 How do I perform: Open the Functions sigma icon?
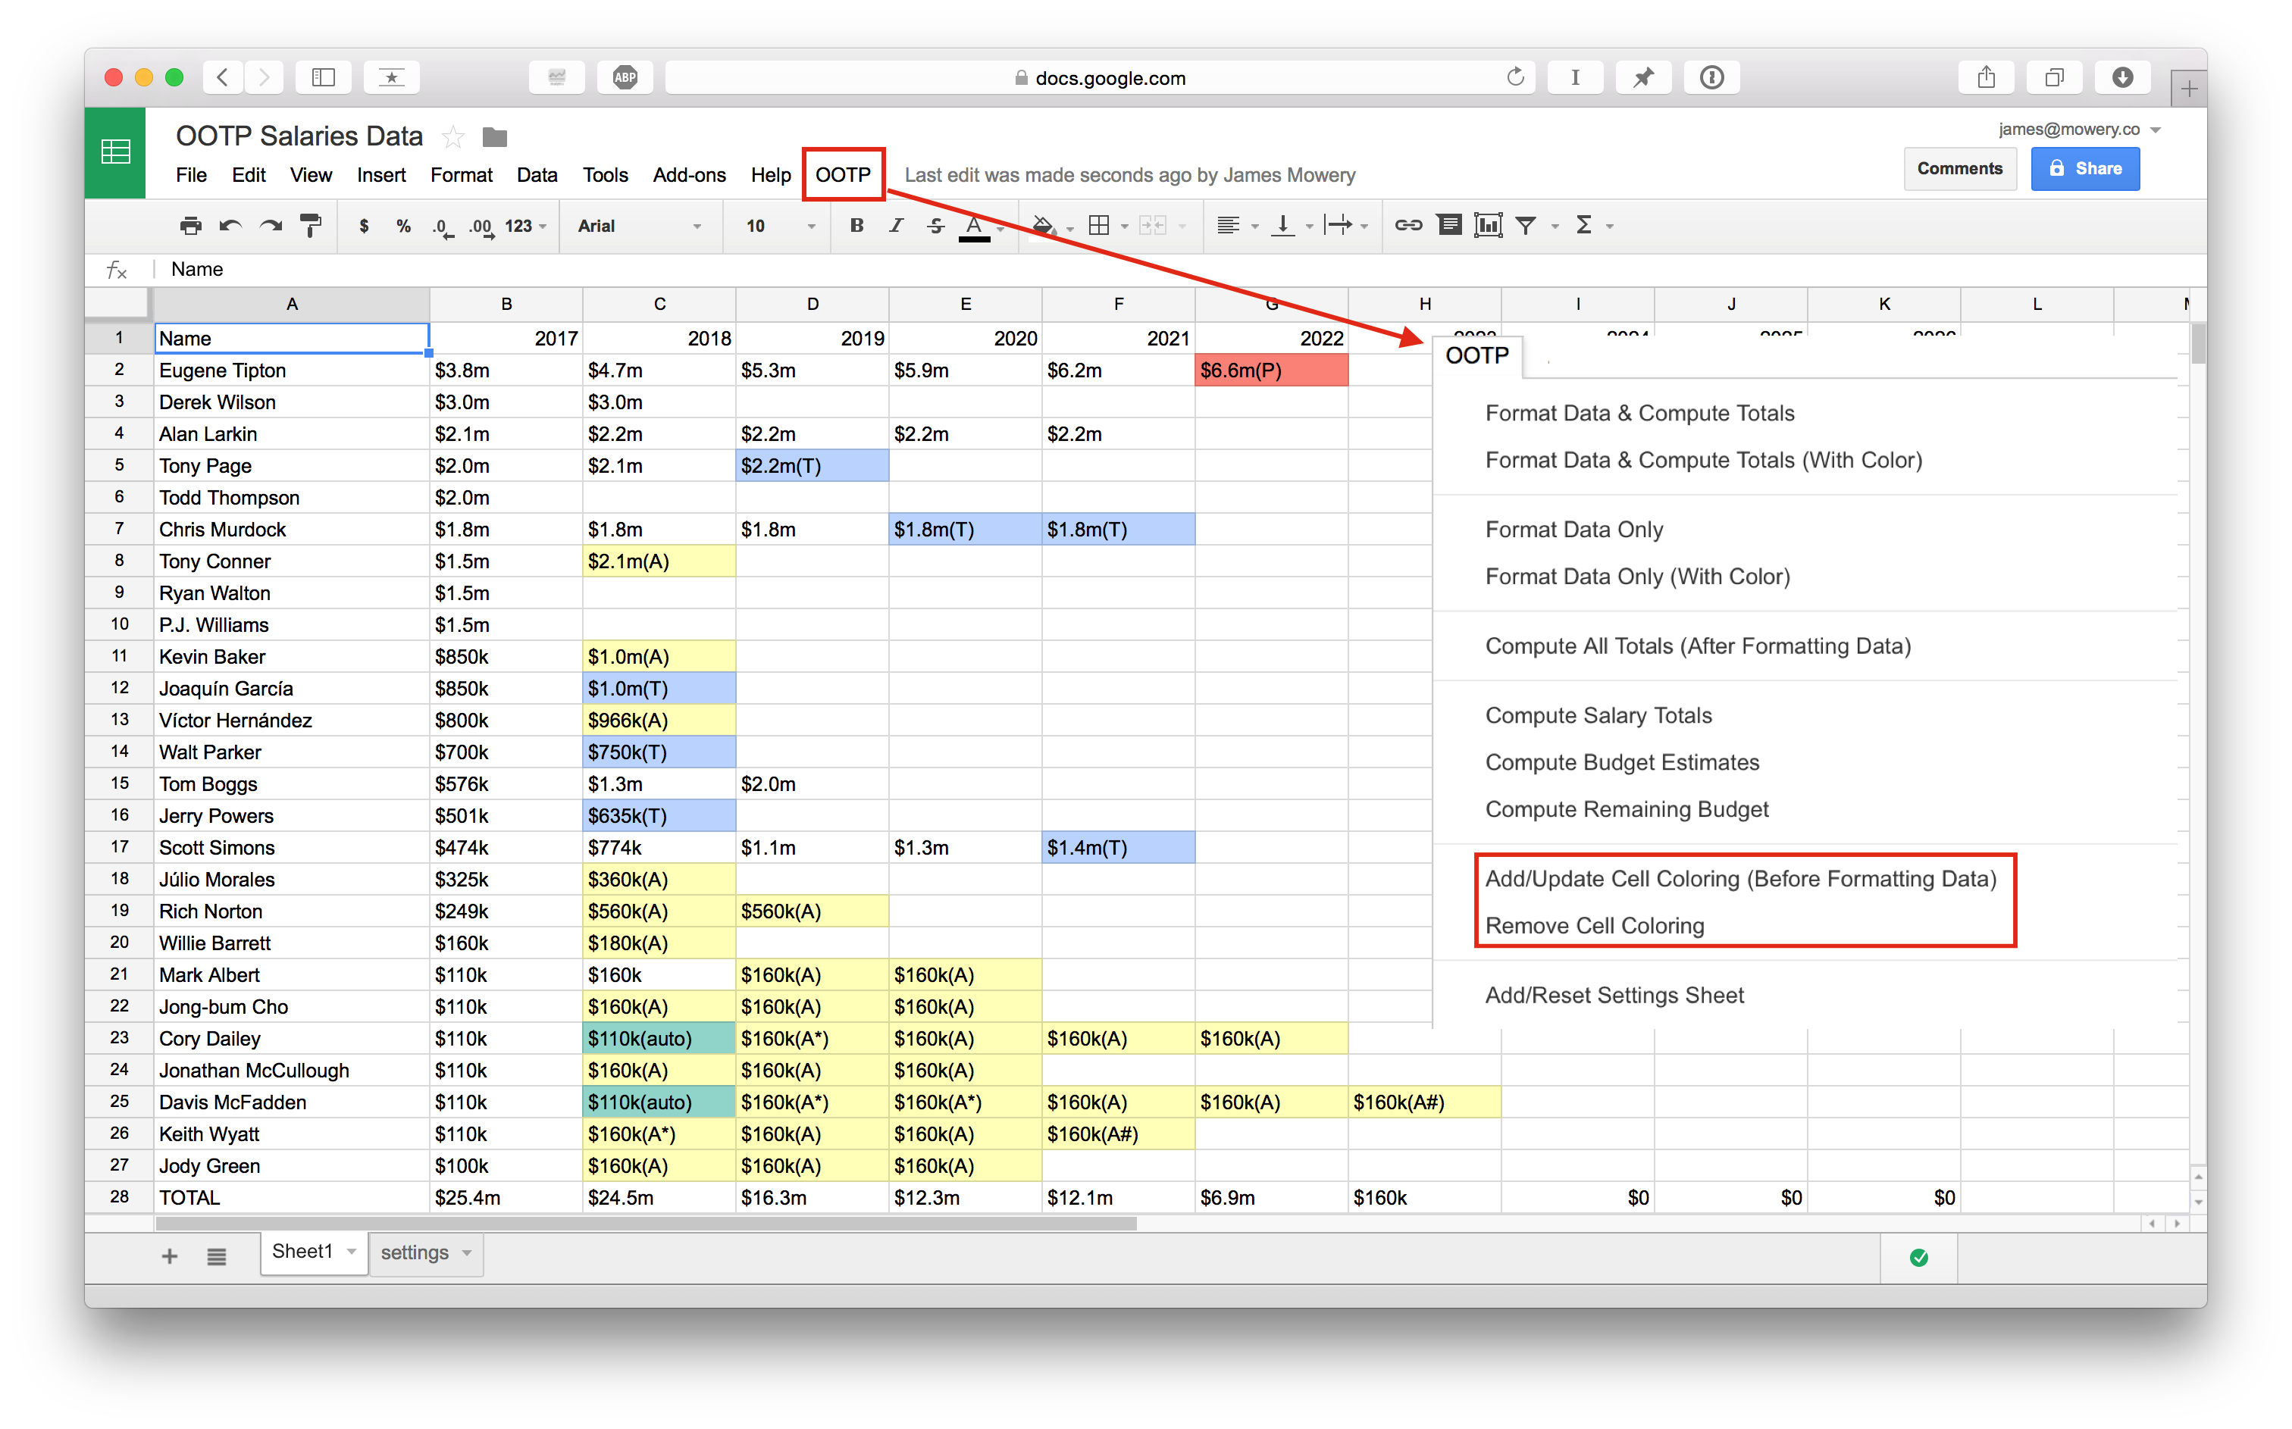(x=1584, y=225)
